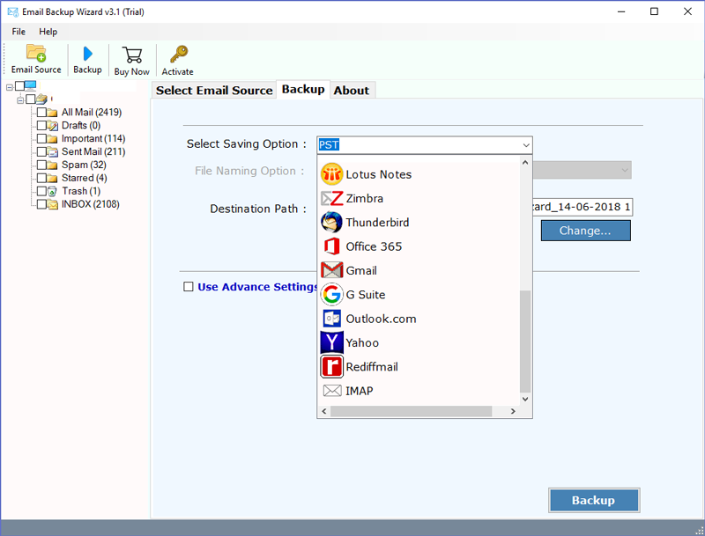Select the Gmail envelope icon
This screenshot has height=536, width=705.
[332, 270]
